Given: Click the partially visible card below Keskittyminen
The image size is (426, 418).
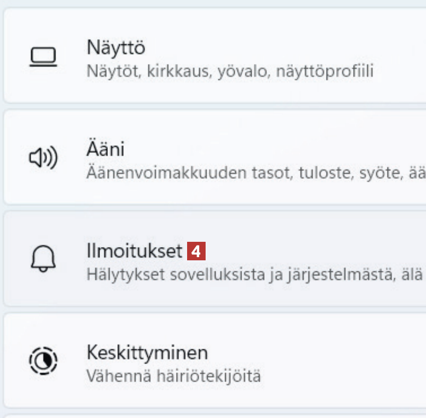Looking at the screenshot, I should point(211,415).
